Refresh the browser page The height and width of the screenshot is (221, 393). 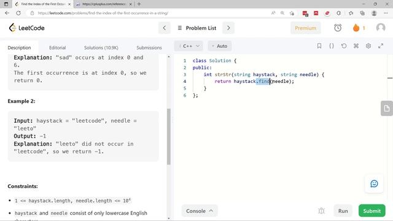[x=18, y=13]
